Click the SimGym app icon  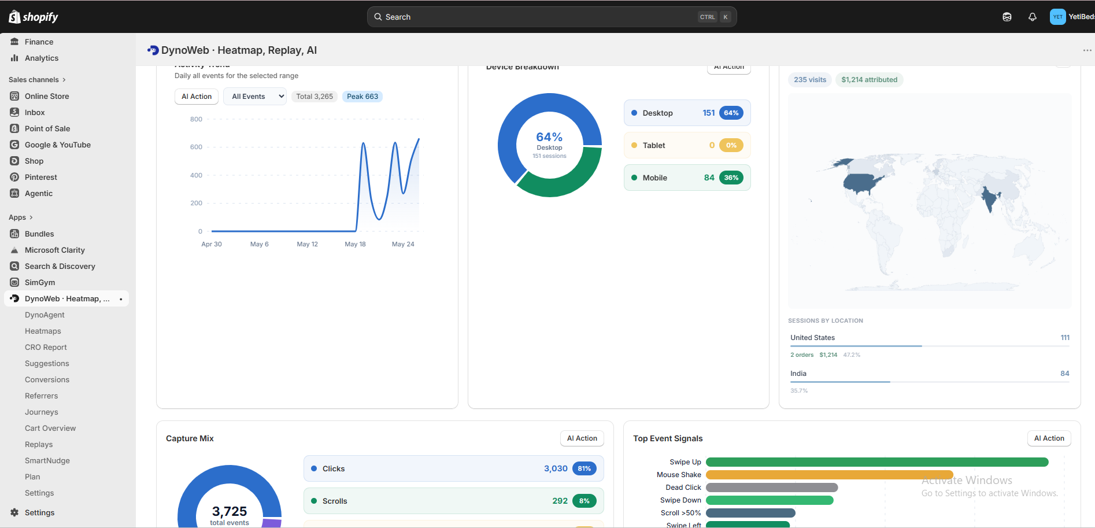point(14,282)
